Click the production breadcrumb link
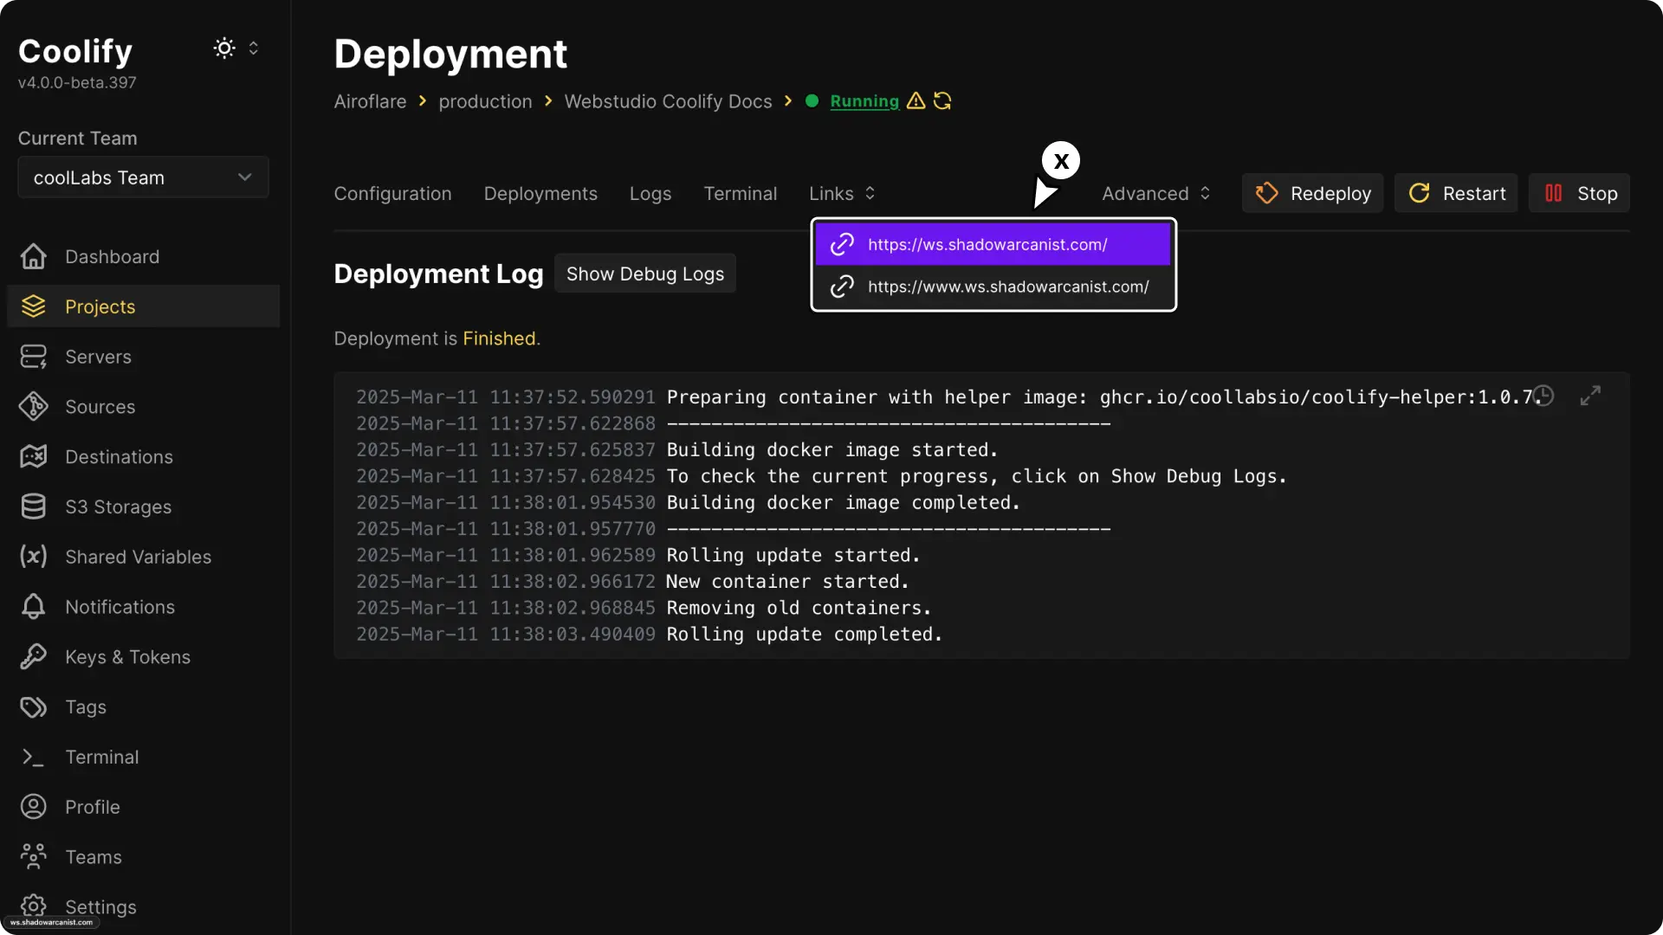This screenshot has height=935, width=1663. [x=485, y=101]
